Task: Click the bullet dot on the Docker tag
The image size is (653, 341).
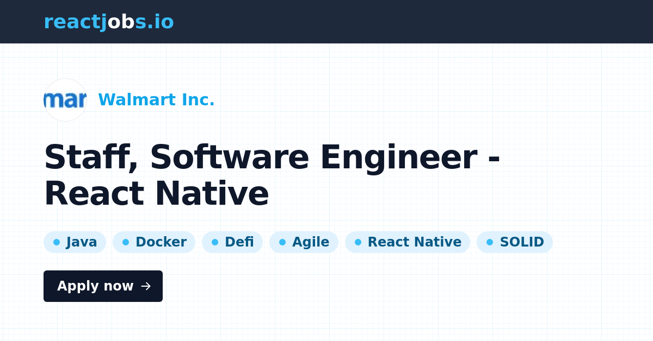Action: [x=126, y=242]
